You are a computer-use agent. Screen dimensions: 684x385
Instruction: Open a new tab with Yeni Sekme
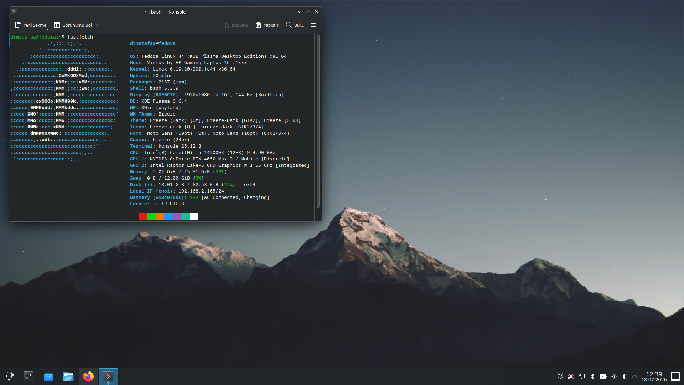[31, 25]
